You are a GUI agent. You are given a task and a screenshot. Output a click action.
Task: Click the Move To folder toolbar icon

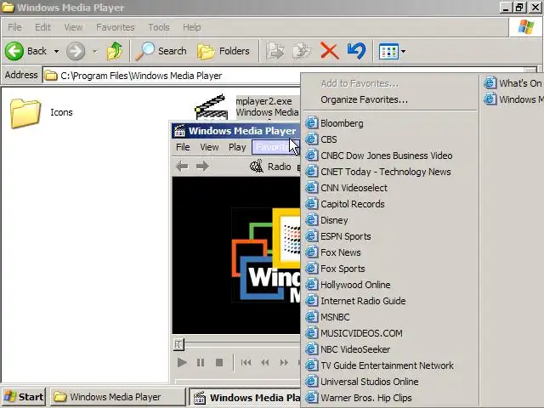point(275,51)
